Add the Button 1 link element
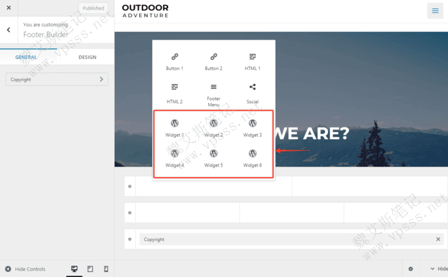This screenshot has height=277, width=448. [x=175, y=62]
